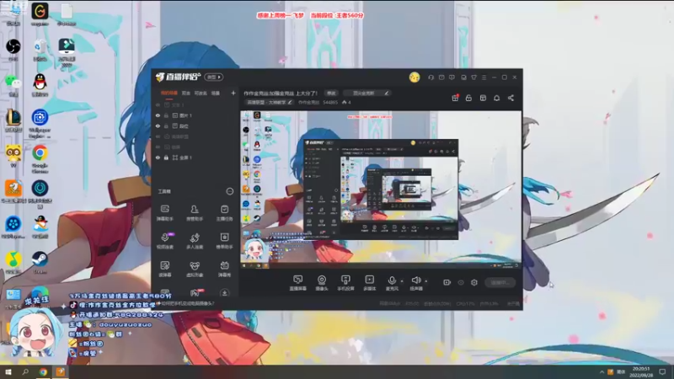Screen dimensions: 674x379
Task: Open the 读弹幕 read-danmaku tool
Action: (164, 269)
